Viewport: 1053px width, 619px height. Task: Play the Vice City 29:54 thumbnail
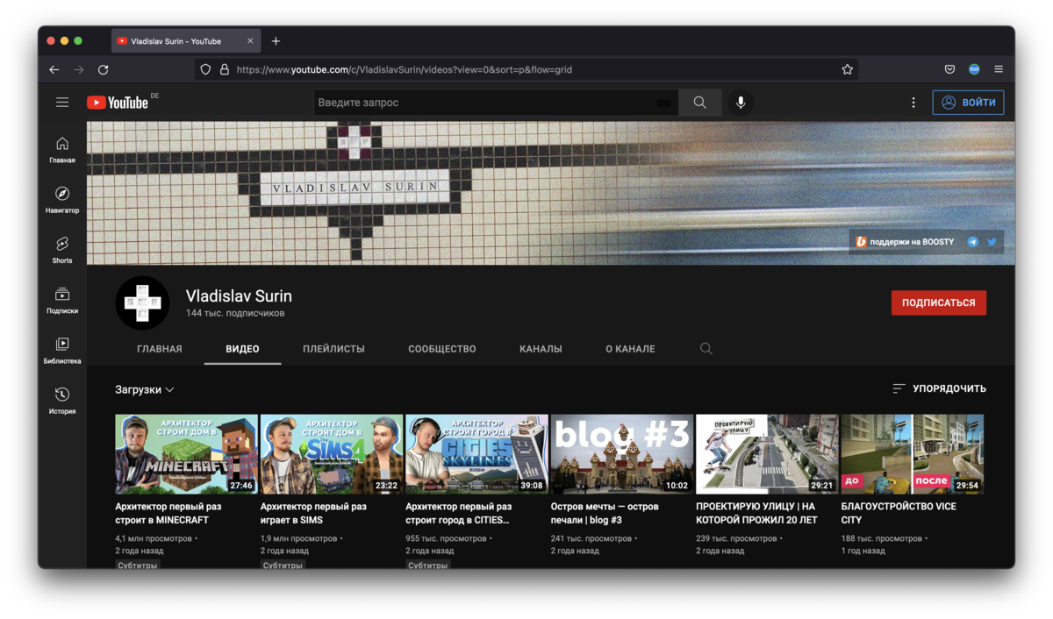pyautogui.click(x=913, y=454)
